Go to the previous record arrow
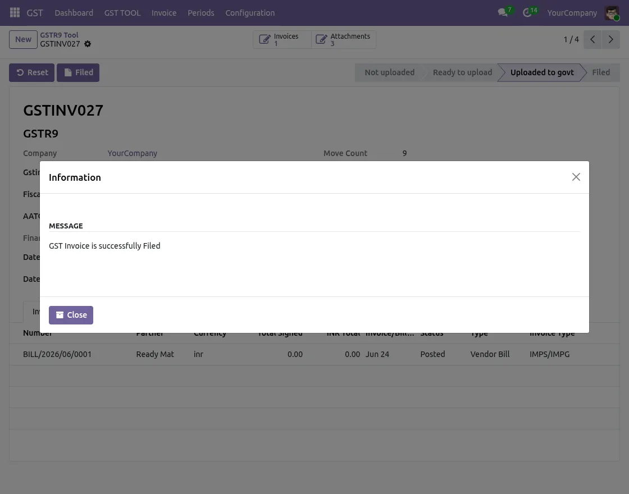 click(592, 39)
